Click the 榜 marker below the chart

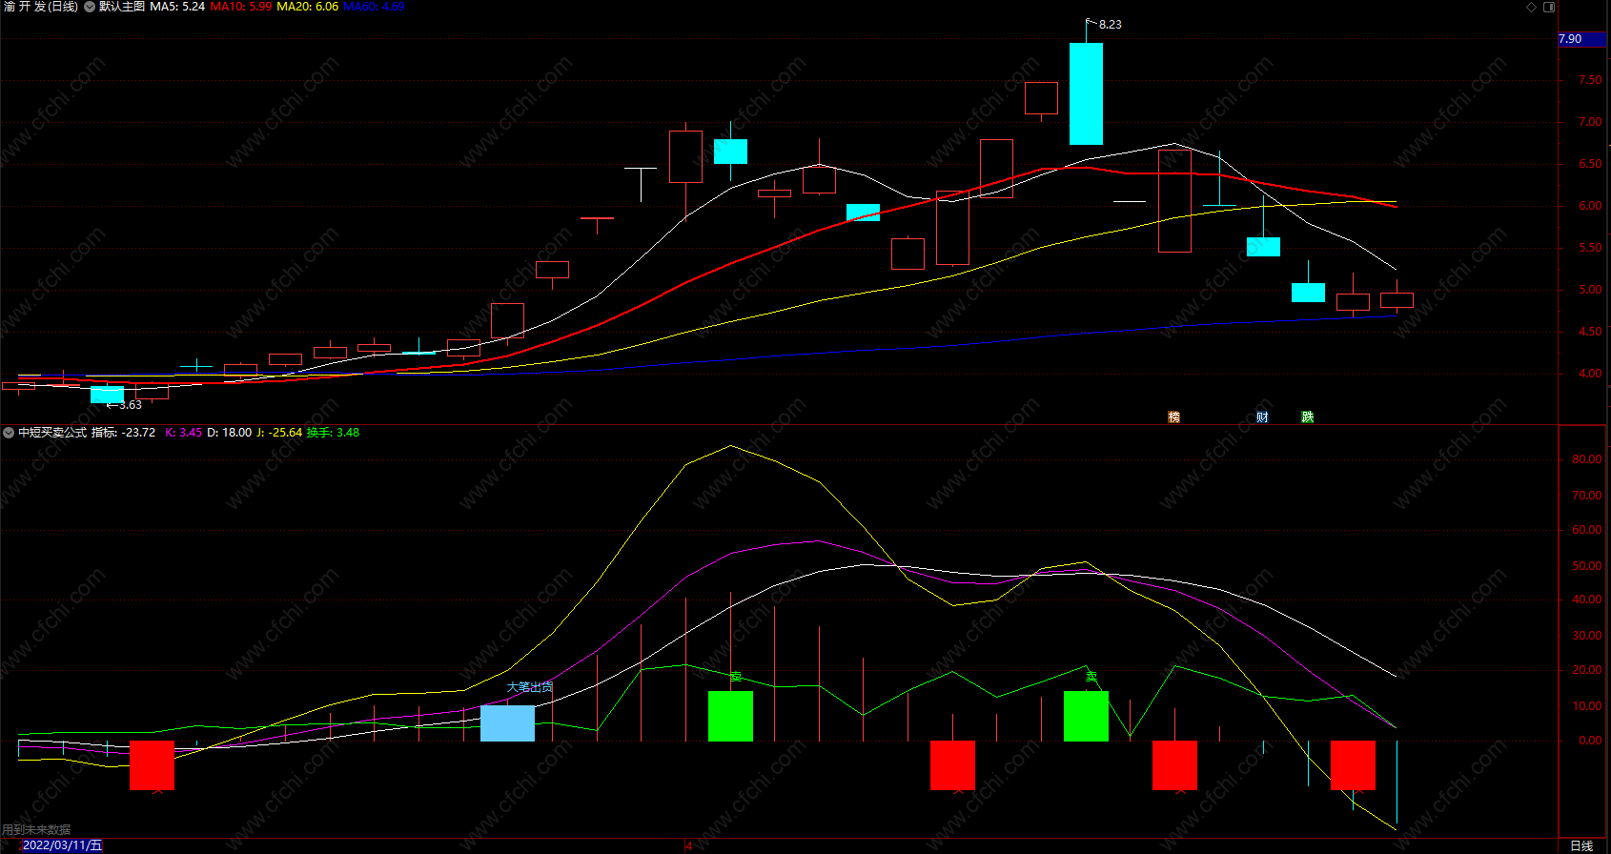click(x=1173, y=417)
